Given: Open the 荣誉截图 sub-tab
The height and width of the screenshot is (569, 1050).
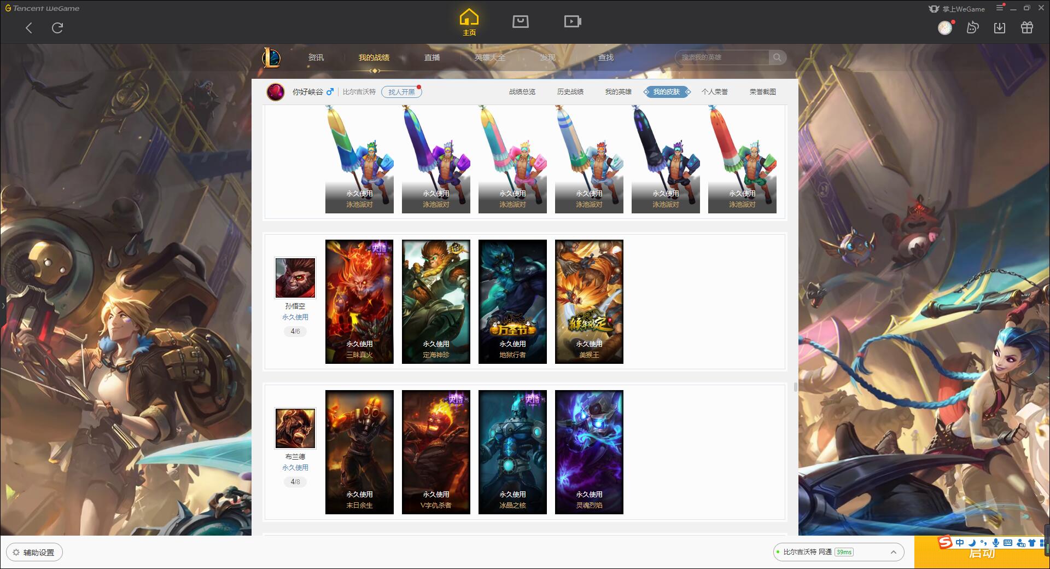Looking at the screenshot, I should click(763, 92).
